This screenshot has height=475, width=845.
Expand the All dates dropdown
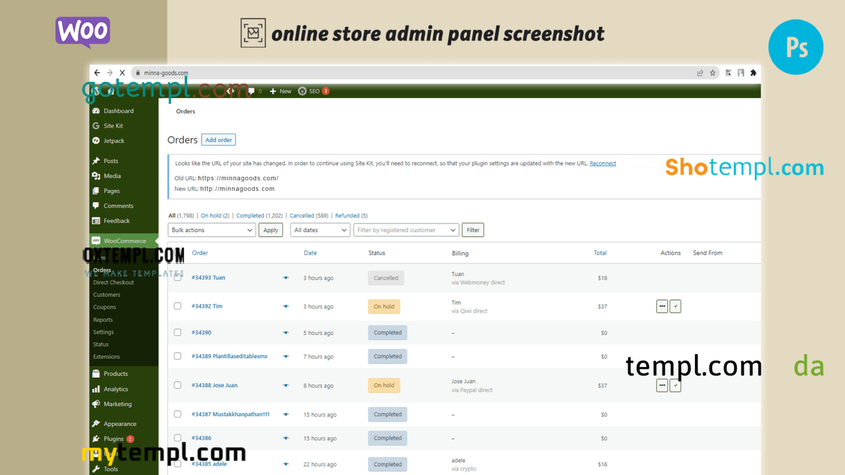pos(320,230)
